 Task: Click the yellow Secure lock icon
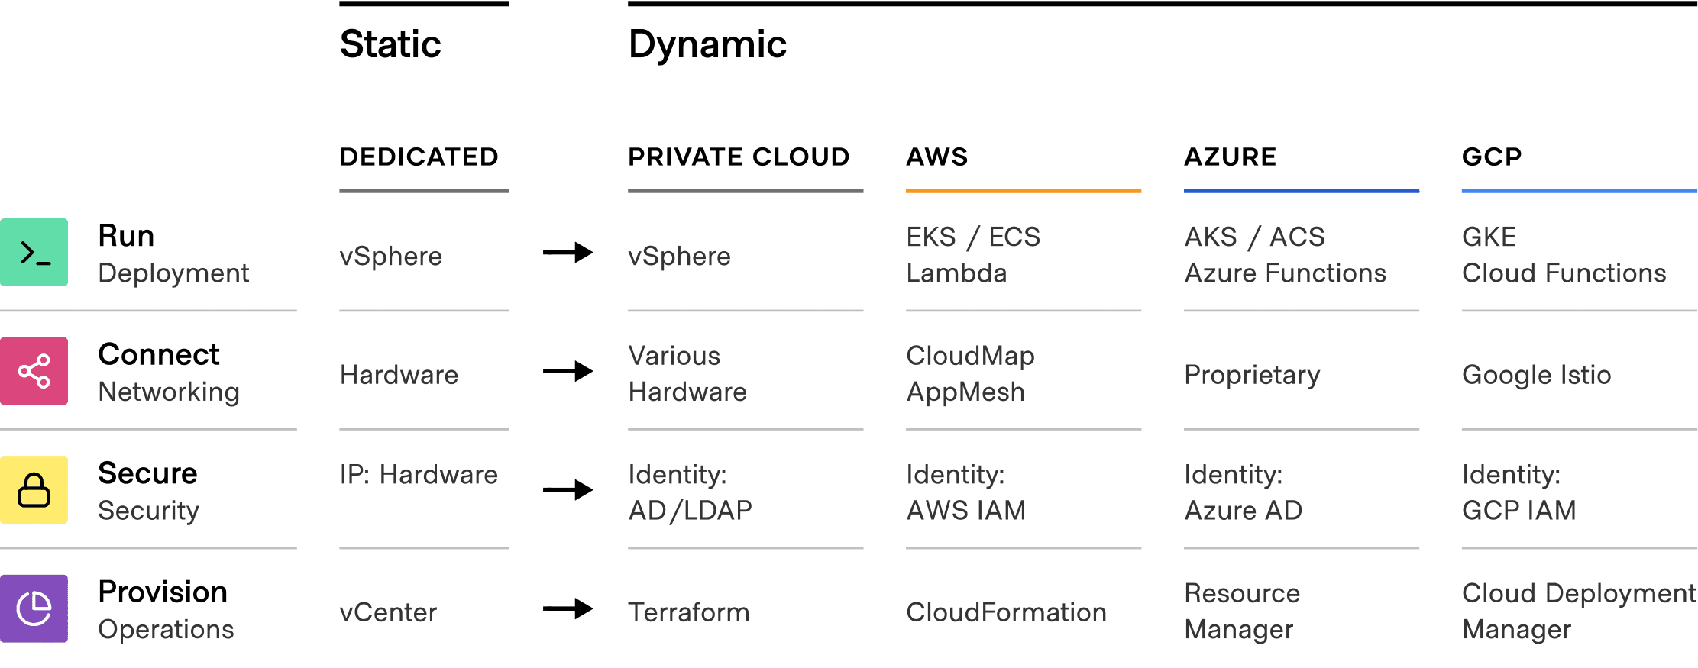(34, 490)
